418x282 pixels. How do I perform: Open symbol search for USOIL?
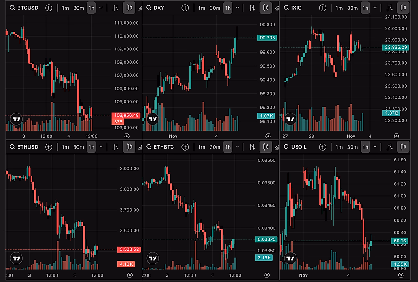(x=299, y=147)
